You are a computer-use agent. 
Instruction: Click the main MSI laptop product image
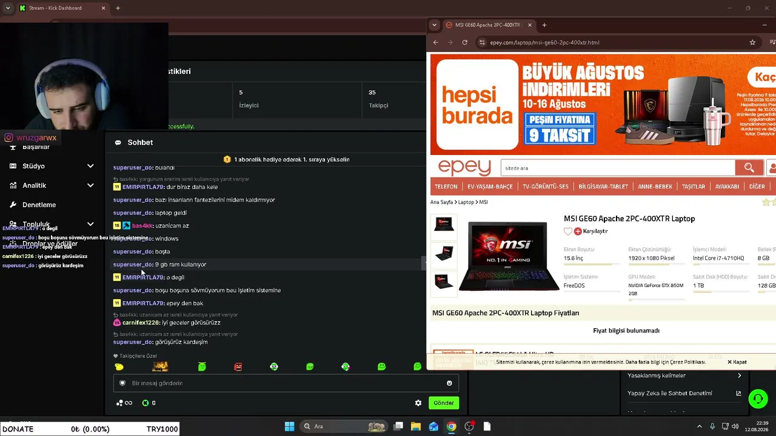pyautogui.click(x=509, y=256)
